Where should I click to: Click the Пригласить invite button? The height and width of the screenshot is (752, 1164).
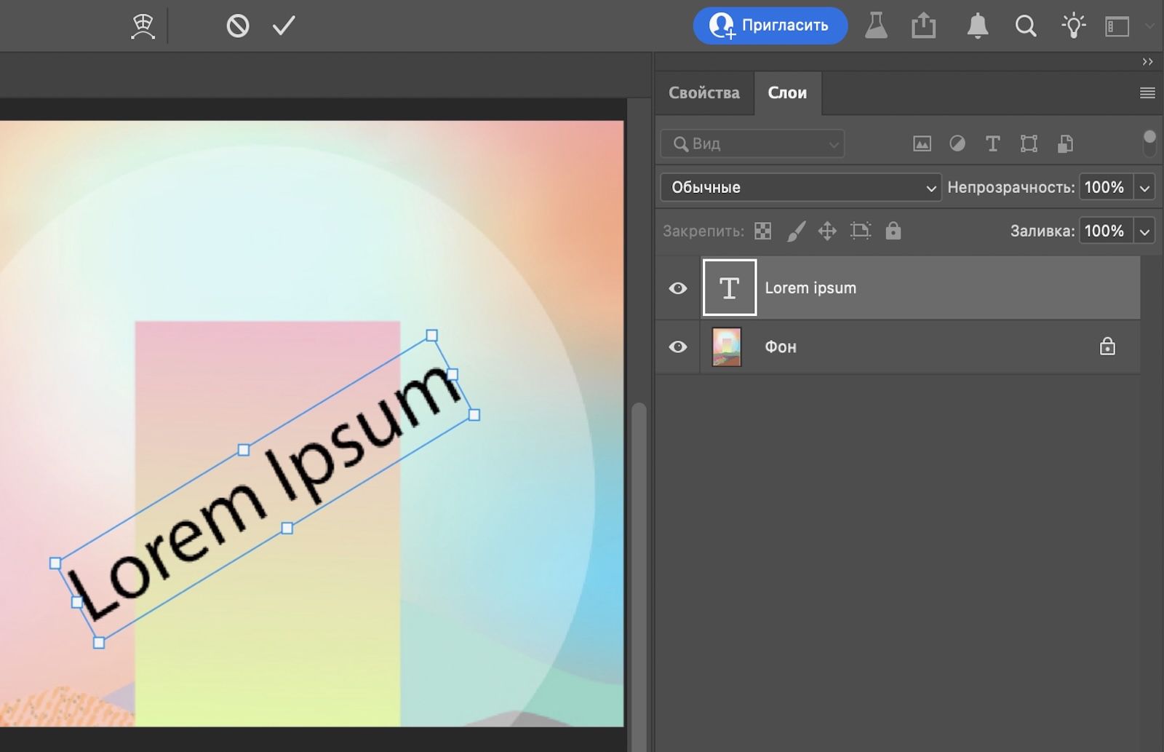(x=770, y=25)
